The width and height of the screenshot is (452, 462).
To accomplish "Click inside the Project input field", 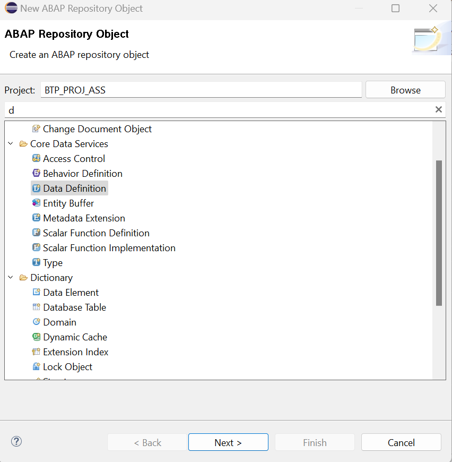I will [201, 89].
